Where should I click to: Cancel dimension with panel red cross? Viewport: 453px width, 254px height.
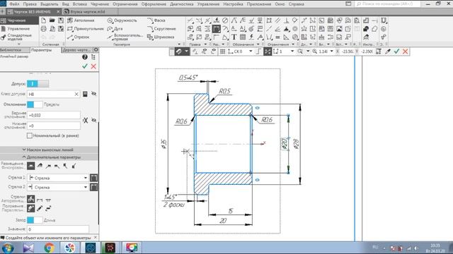93,66
